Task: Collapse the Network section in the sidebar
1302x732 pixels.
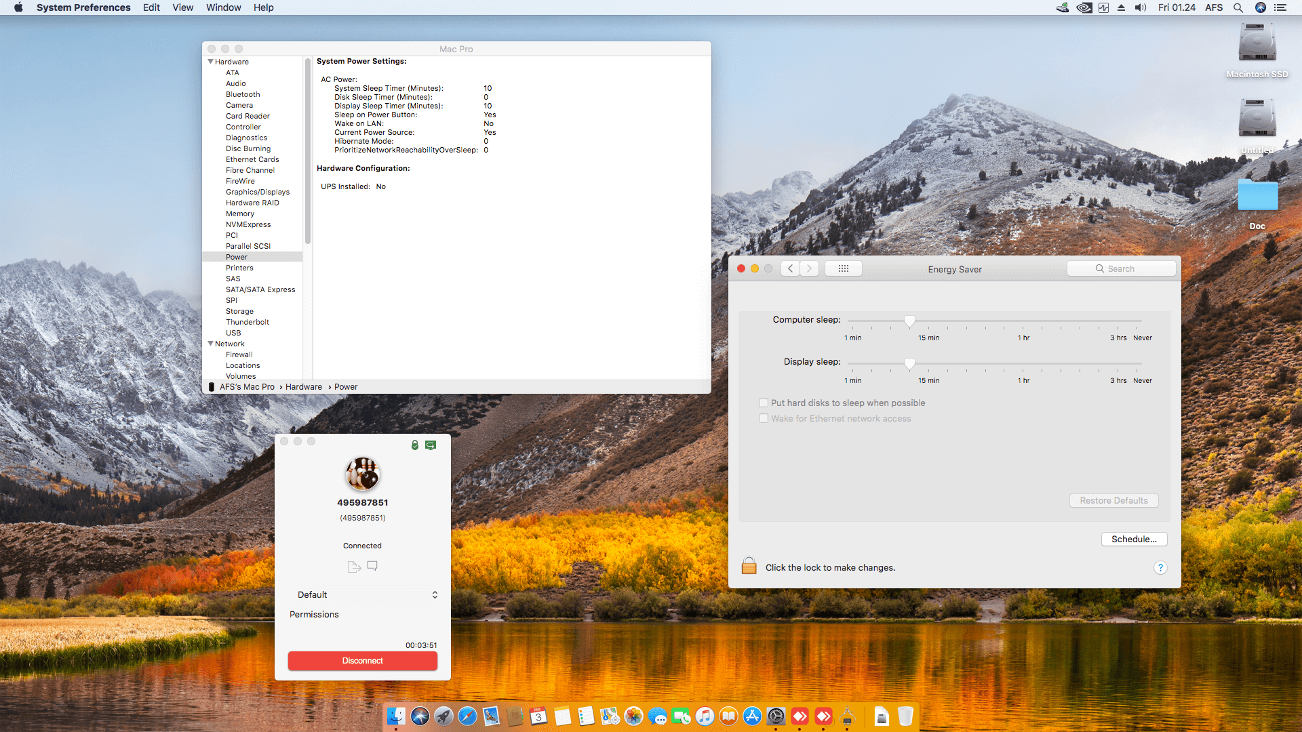Action: coord(211,344)
